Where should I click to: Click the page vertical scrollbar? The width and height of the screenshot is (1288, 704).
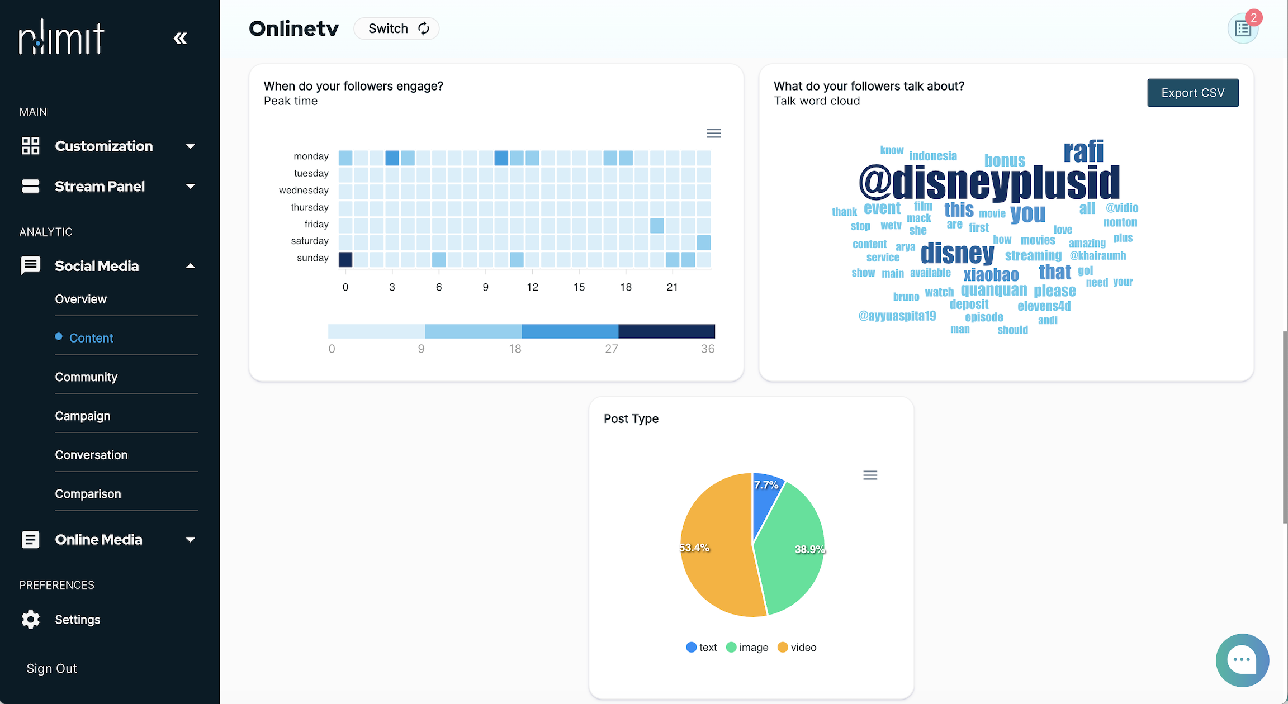pyautogui.click(x=1285, y=427)
